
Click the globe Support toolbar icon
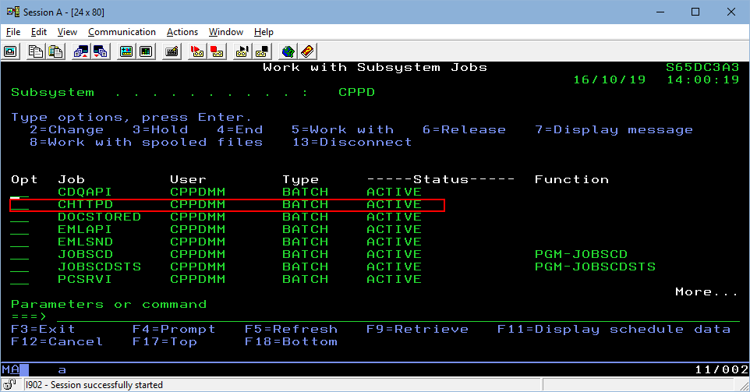288,51
